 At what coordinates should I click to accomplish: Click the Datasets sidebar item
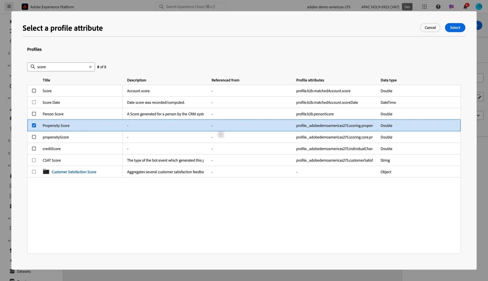(x=24, y=271)
